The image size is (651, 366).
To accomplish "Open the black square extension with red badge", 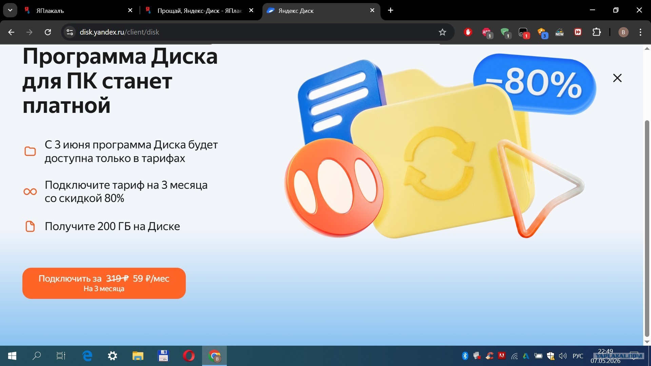I will 524,33.
